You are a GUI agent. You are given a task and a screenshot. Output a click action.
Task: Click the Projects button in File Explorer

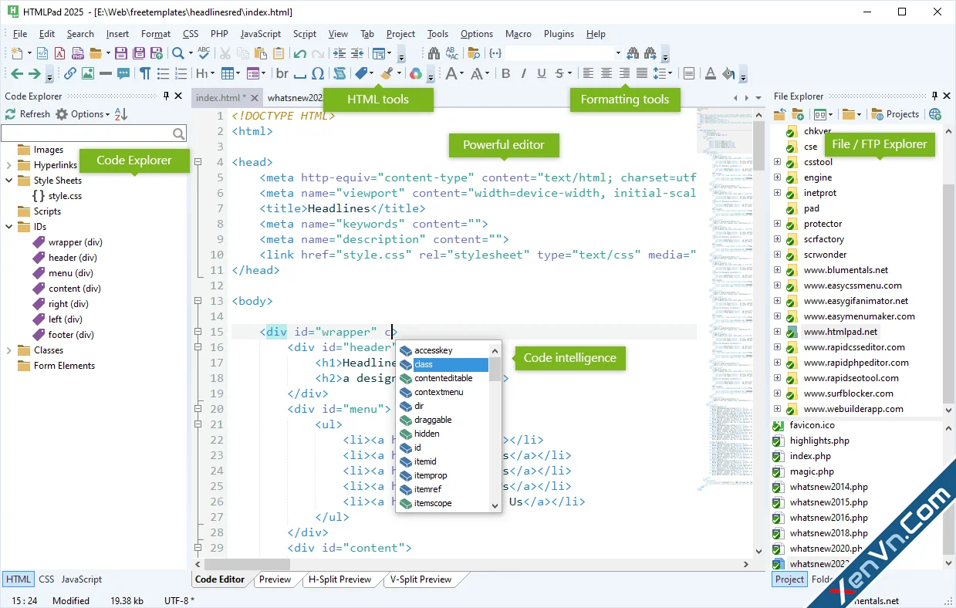point(895,114)
